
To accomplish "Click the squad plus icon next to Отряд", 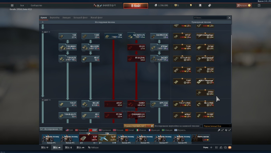I will coord(211,147).
